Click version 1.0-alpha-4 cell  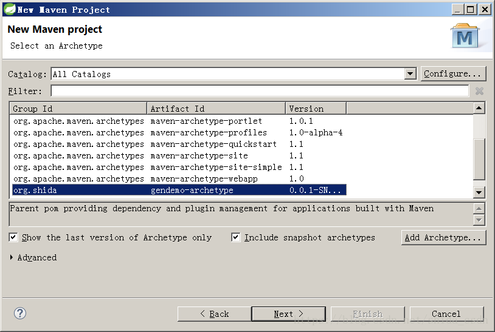pyautogui.click(x=316, y=132)
